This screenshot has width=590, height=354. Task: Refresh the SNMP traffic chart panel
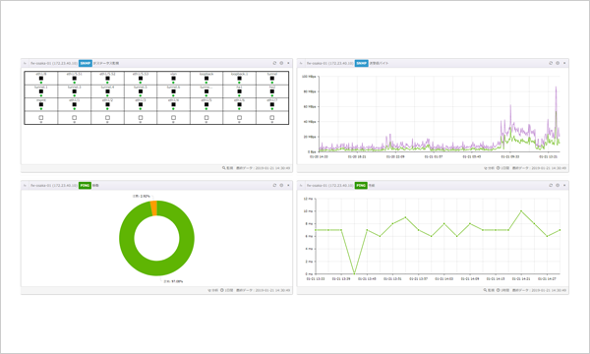tap(551, 63)
